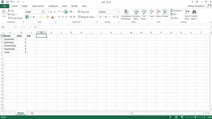Image resolution: width=212 pixels, height=119 pixels.
Task: Open the number format dropdown
Action: [118, 12]
